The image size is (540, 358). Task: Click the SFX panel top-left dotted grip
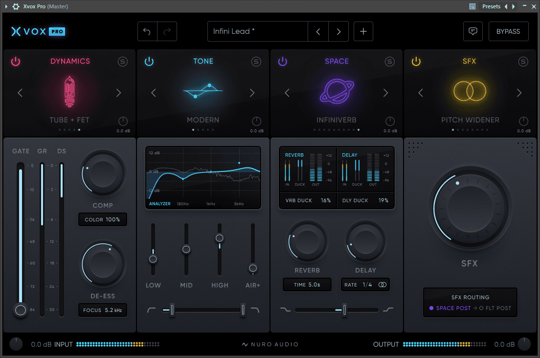click(x=415, y=149)
